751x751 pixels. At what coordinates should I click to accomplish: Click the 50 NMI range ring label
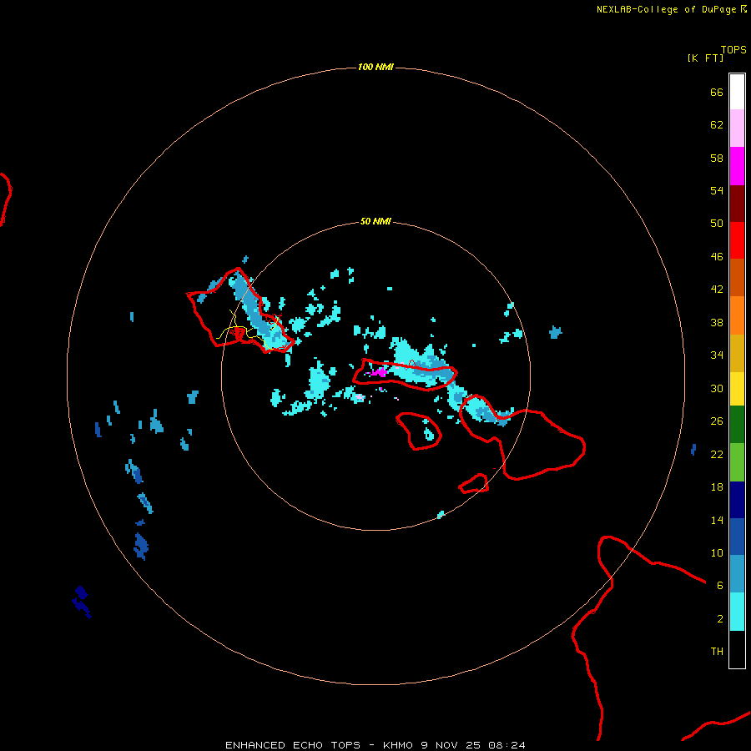click(x=375, y=221)
